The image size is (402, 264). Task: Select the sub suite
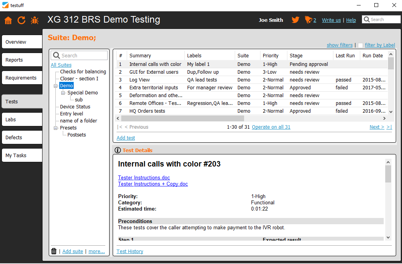point(79,100)
